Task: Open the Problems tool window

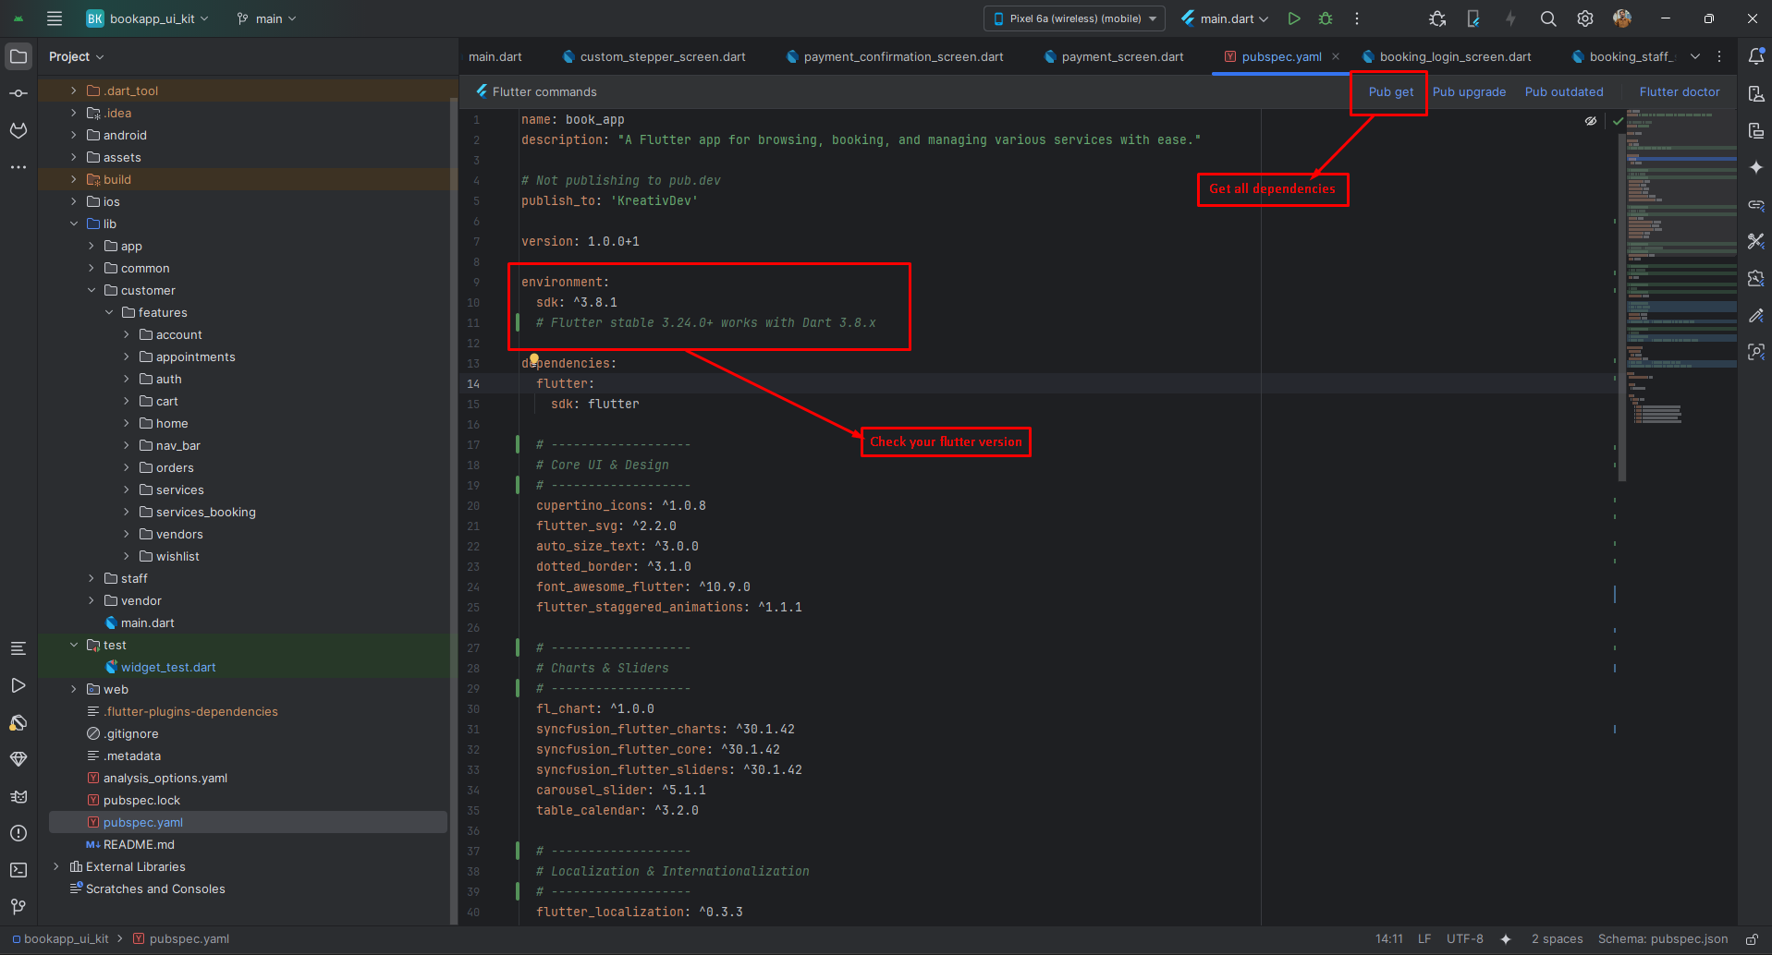Action: [18, 833]
